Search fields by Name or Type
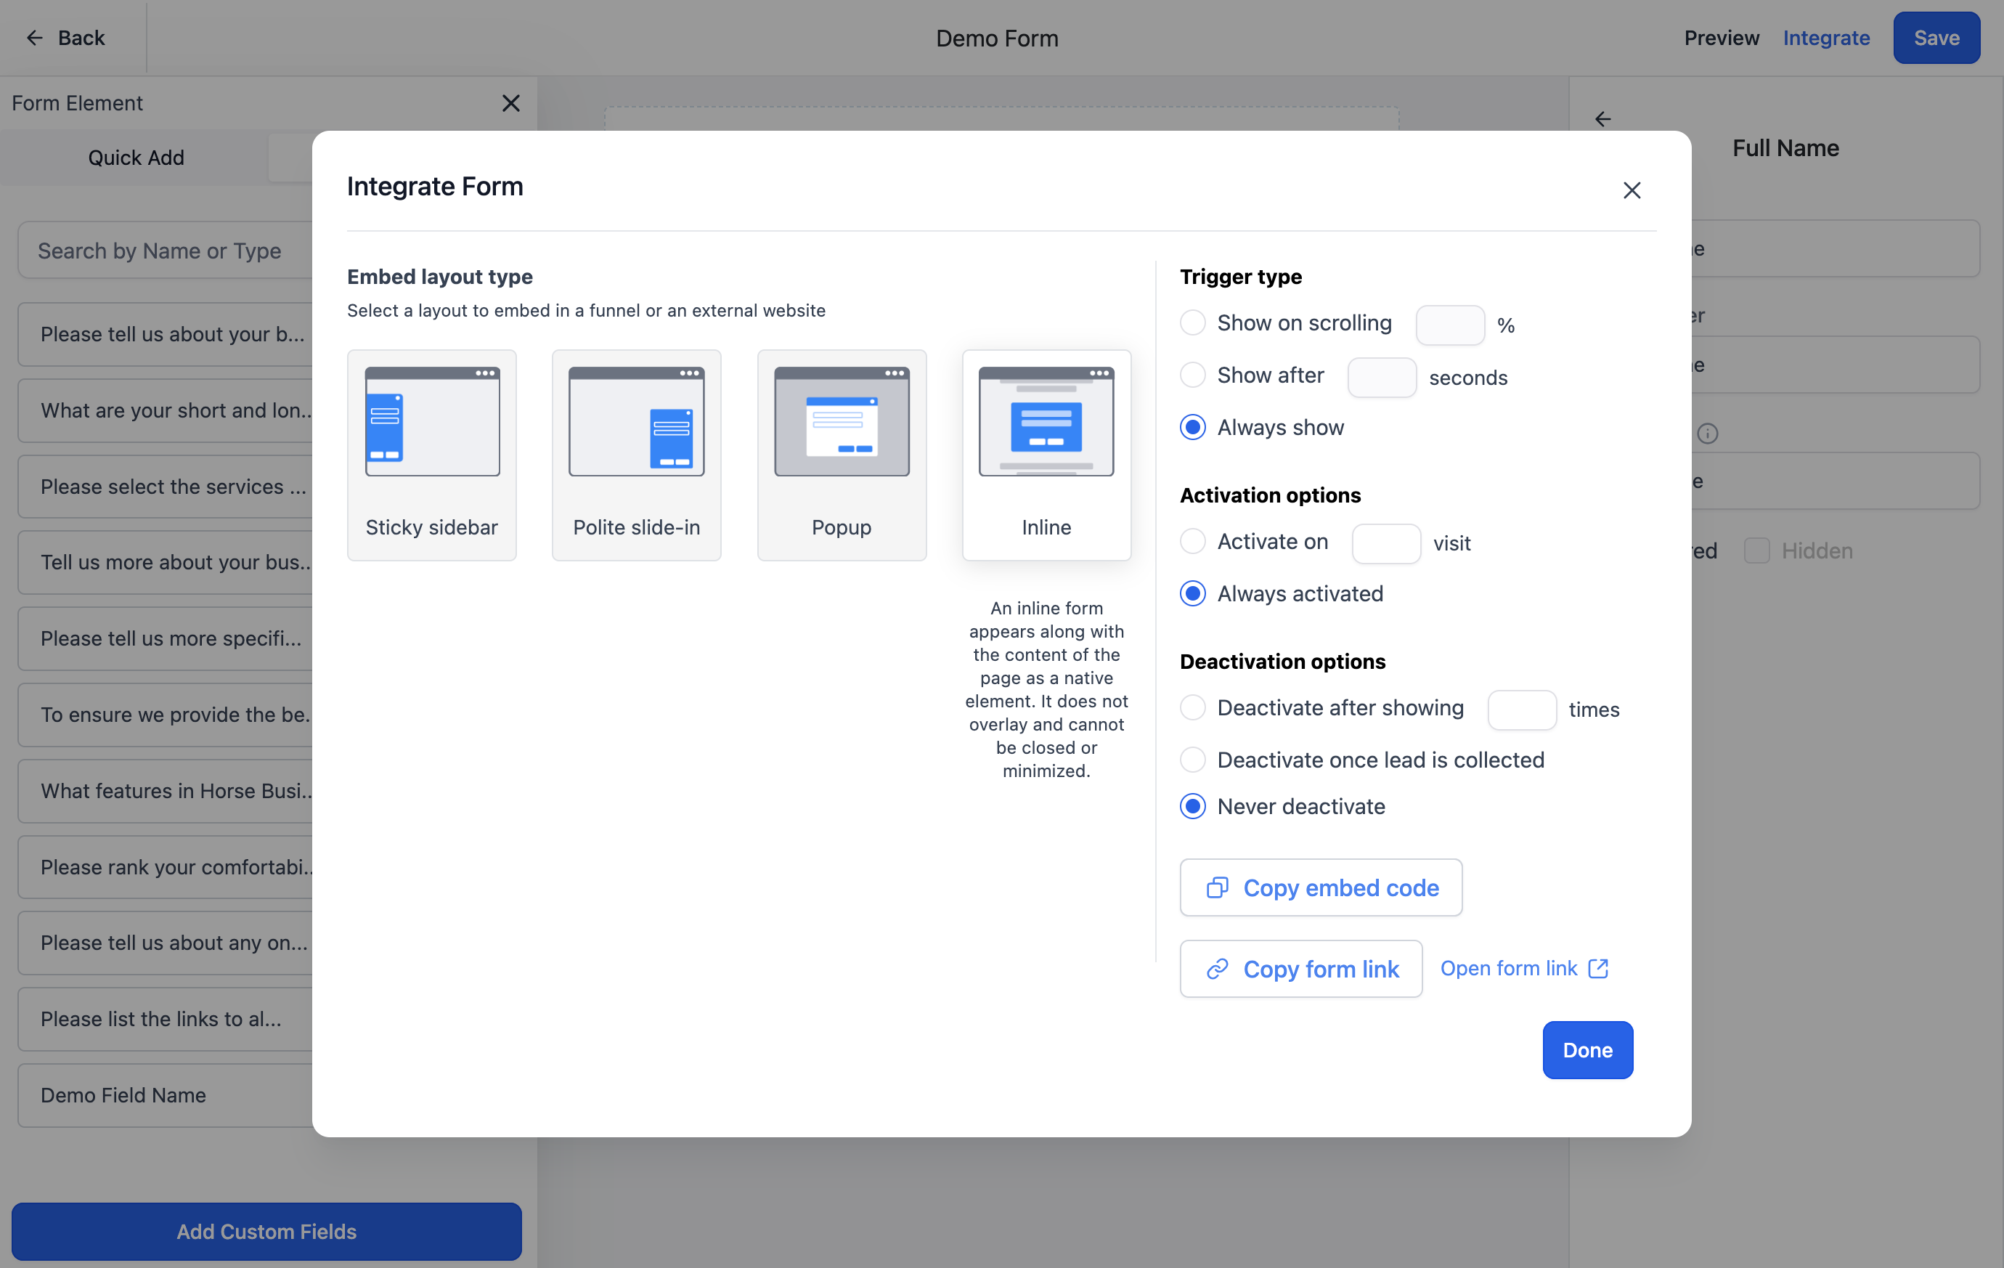The image size is (2004, 1268). (x=166, y=251)
